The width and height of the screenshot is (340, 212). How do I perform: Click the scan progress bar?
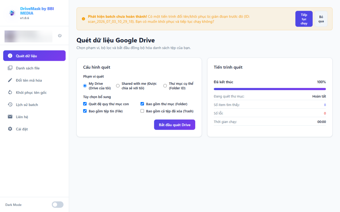(270, 89)
